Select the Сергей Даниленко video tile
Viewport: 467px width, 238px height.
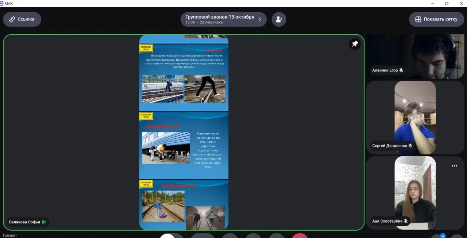point(415,118)
